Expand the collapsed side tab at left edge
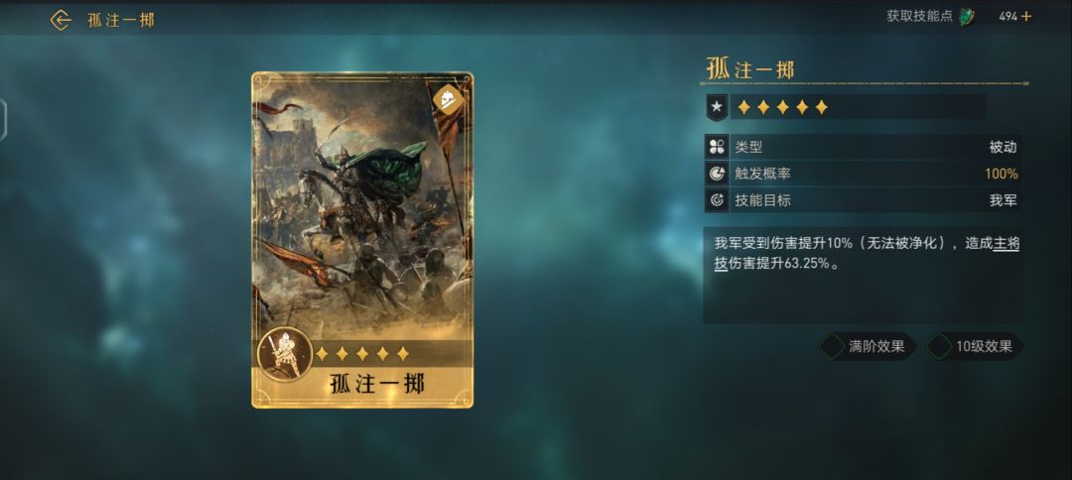The width and height of the screenshot is (1072, 480). (3, 120)
